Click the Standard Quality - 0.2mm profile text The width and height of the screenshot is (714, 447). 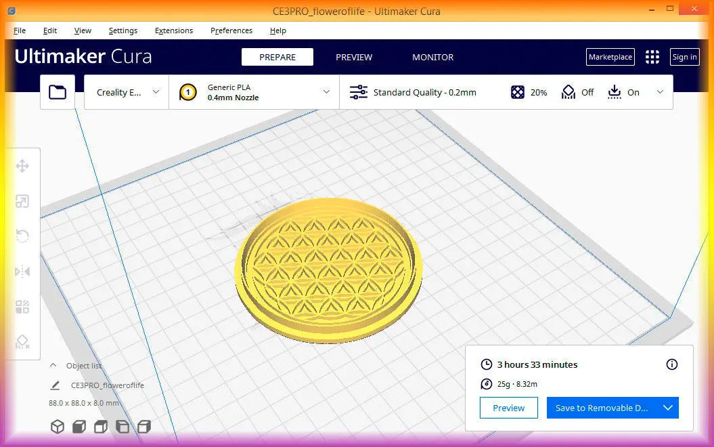(425, 92)
